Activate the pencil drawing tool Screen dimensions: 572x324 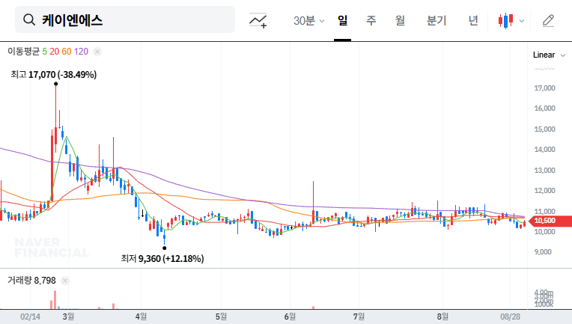click(x=548, y=20)
